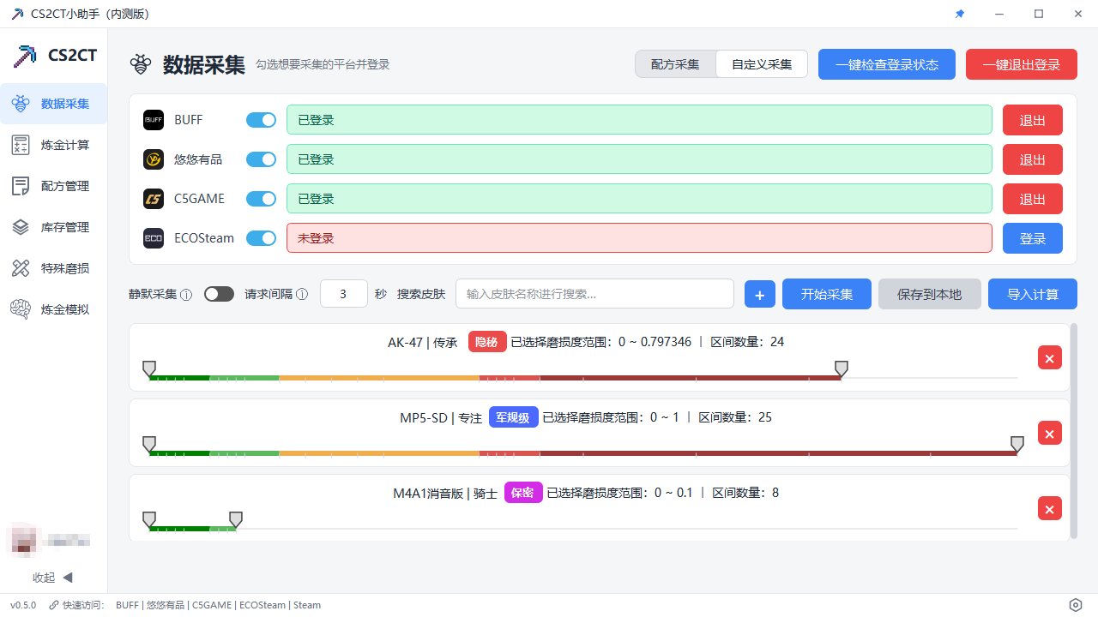Open the 特殊磨损 sidebar page
The width and height of the screenshot is (1098, 617).
pyautogui.click(x=54, y=268)
